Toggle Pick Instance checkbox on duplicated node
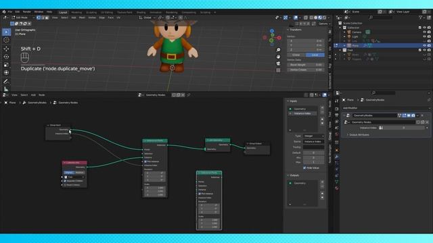 200,194
